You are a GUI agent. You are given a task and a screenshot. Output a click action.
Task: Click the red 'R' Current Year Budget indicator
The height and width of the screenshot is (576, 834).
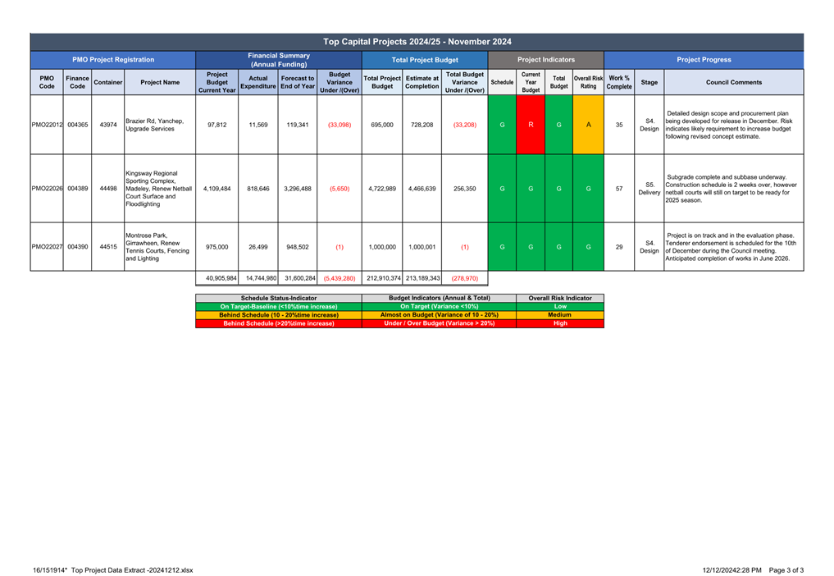click(x=531, y=125)
